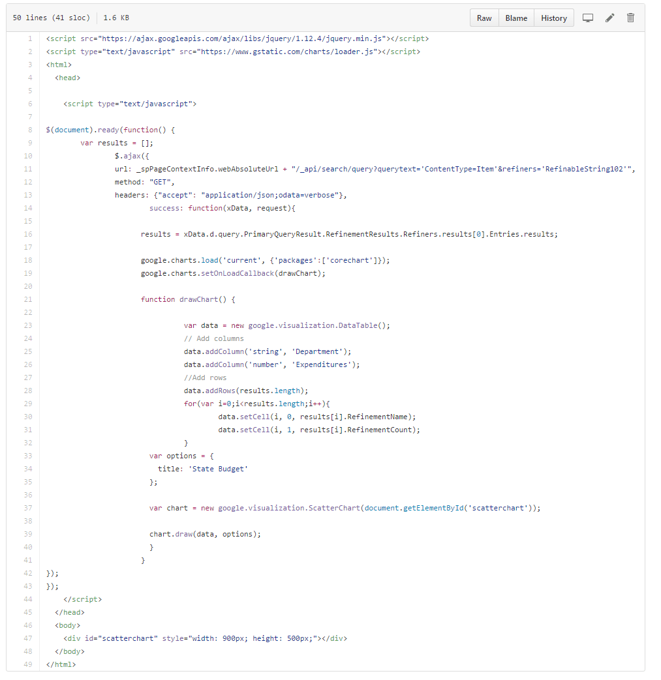
Task: Click the pencil icon to edit this file
Action: pyautogui.click(x=609, y=18)
